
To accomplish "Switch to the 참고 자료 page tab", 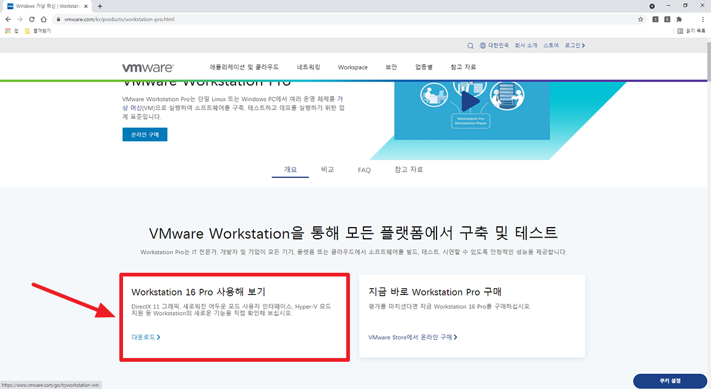I will pos(409,169).
